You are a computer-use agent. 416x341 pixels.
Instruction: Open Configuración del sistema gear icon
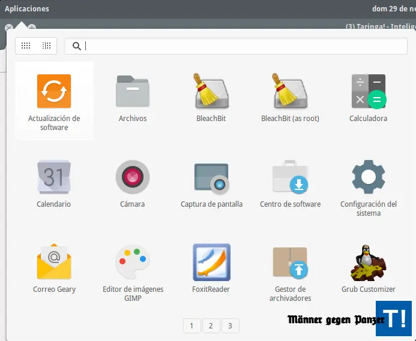point(369,177)
